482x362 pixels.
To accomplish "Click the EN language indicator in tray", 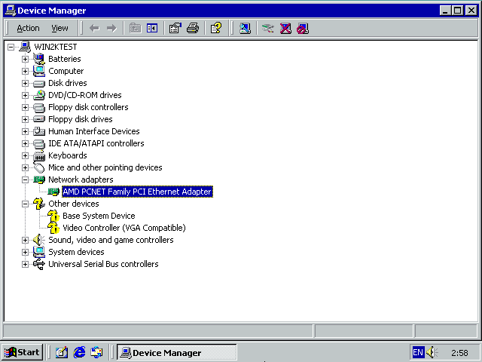I will pyautogui.click(x=418, y=352).
